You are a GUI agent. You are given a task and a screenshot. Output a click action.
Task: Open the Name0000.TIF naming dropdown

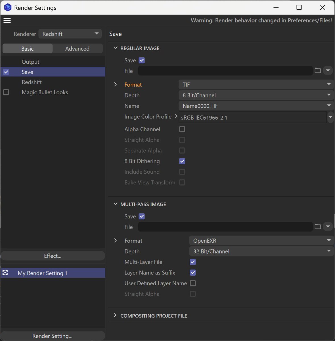point(256,106)
